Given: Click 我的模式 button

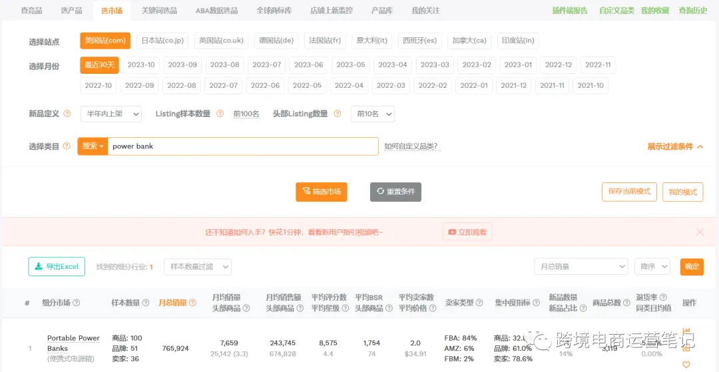Looking at the screenshot, I should click(x=683, y=192).
